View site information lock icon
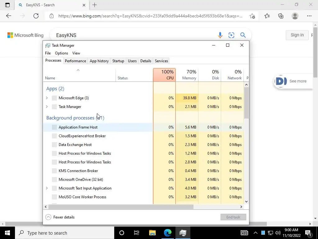Viewport: 318px width, 239px height. (x=52, y=16)
